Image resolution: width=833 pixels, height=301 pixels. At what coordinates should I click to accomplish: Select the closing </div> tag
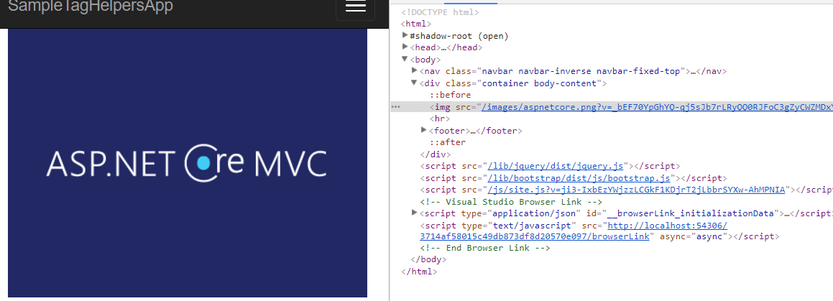click(436, 154)
